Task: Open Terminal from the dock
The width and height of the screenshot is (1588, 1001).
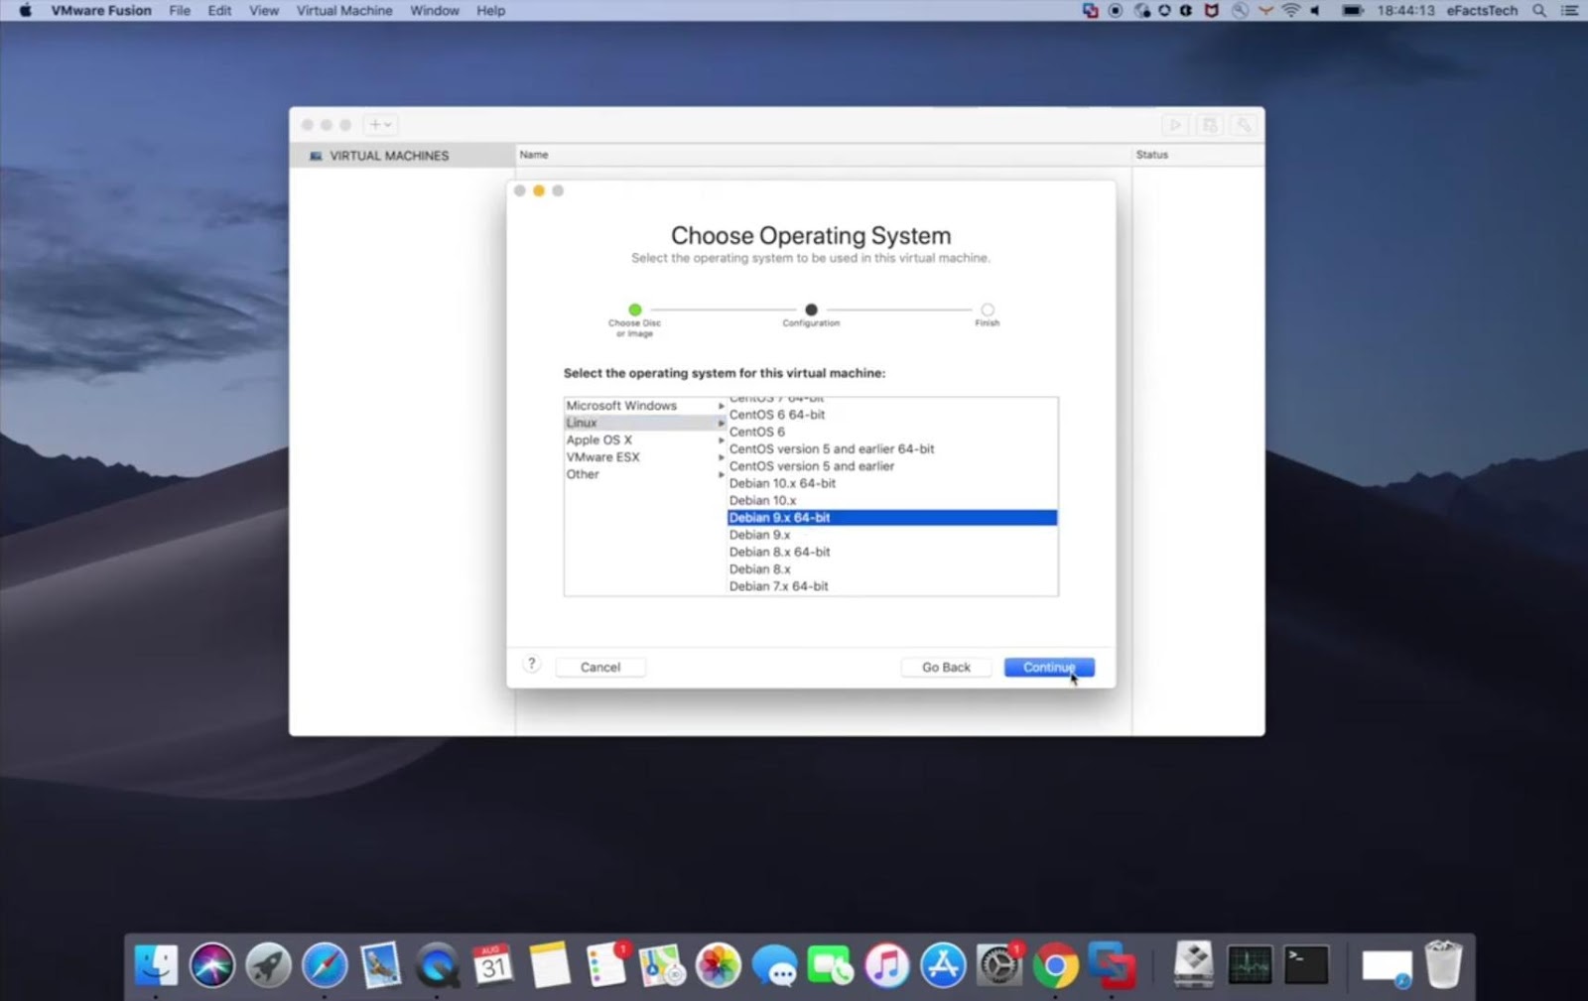Action: [x=1306, y=964]
